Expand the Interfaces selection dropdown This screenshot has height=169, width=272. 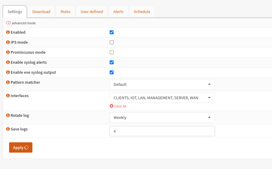click(162, 98)
